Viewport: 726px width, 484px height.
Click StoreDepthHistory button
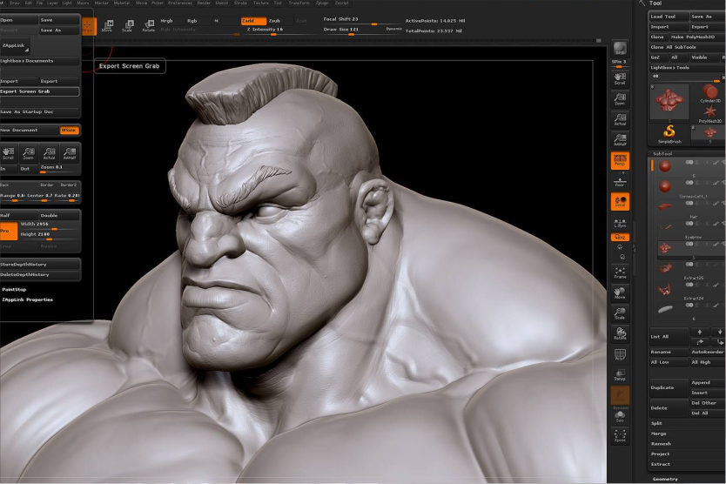(x=39, y=265)
